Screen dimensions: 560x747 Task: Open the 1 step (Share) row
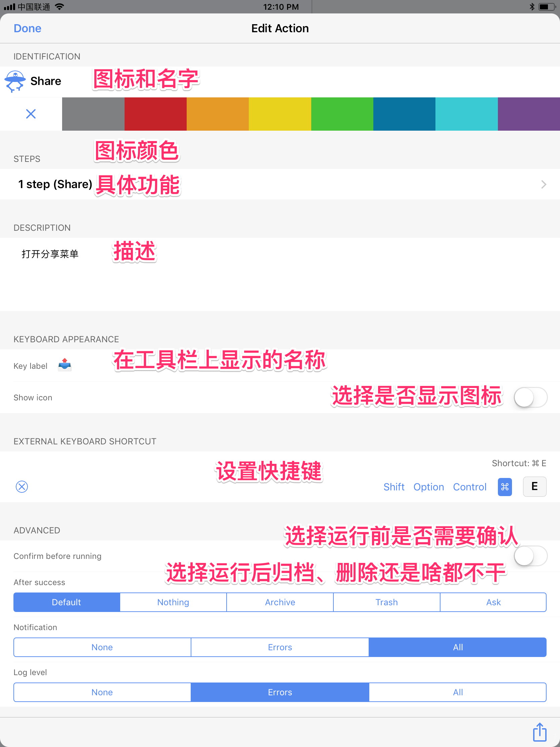point(55,184)
